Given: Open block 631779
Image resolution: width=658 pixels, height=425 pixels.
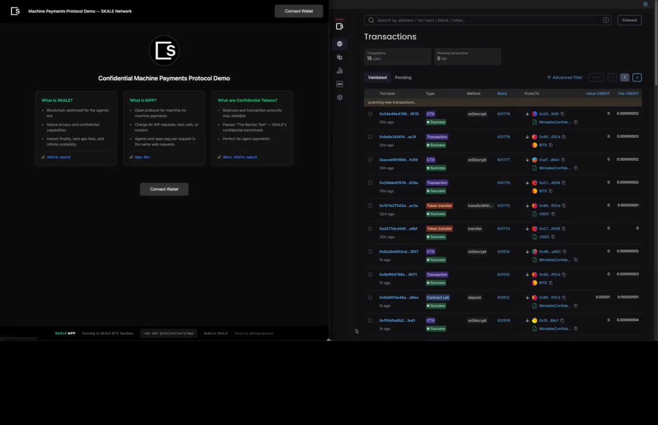Looking at the screenshot, I should [x=503, y=114].
